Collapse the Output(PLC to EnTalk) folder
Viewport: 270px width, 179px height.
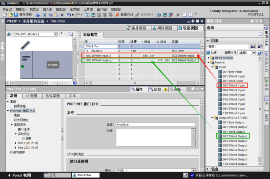212,118
